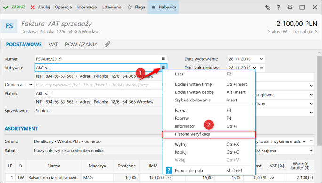This screenshot has width=322, height=183.
Task: Open the Ustawienia menu
Action: (112, 7)
